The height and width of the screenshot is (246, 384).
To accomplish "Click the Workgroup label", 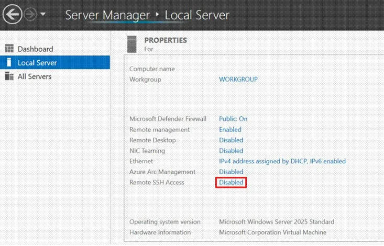I will (145, 80).
